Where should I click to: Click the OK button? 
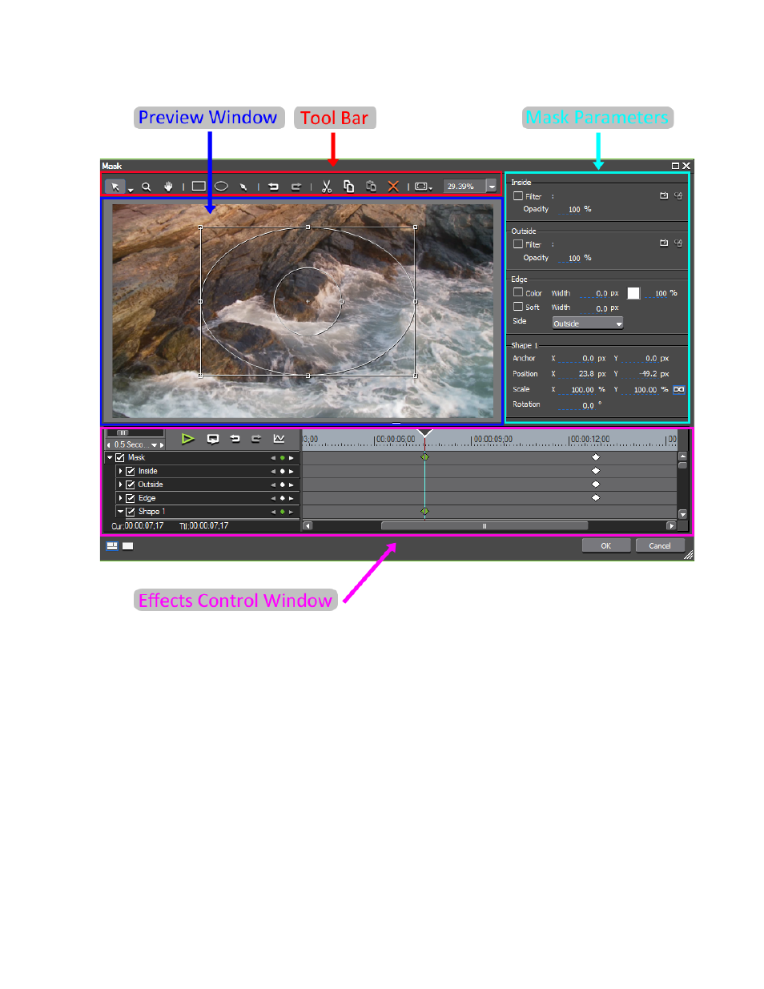[606, 546]
